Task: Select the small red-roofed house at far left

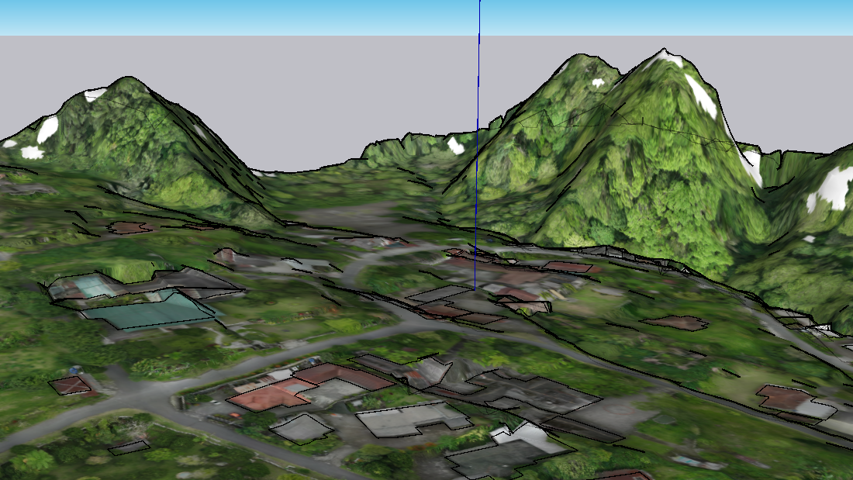Action: tap(72, 385)
